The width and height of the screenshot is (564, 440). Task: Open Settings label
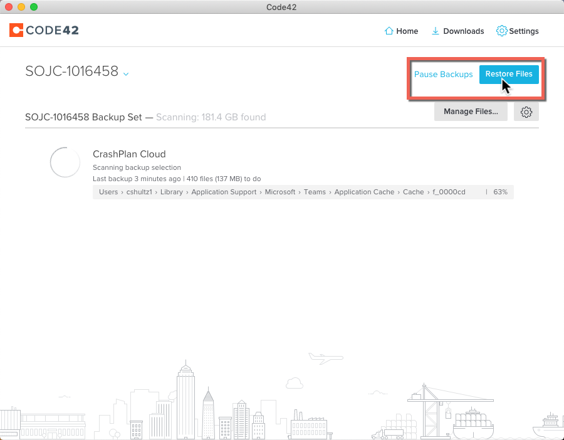[524, 31]
